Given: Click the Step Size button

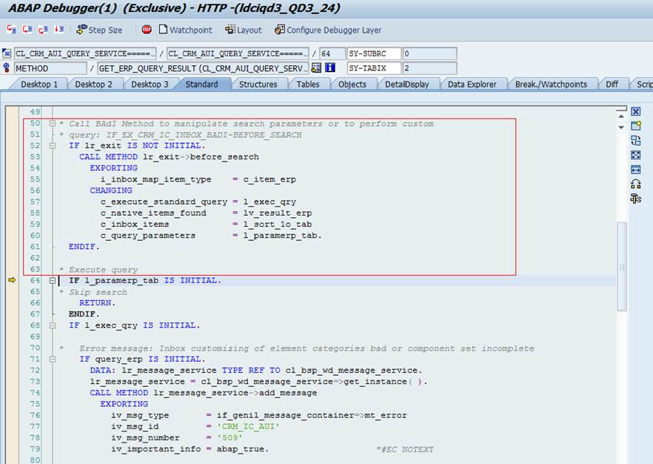Looking at the screenshot, I should point(99,30).
